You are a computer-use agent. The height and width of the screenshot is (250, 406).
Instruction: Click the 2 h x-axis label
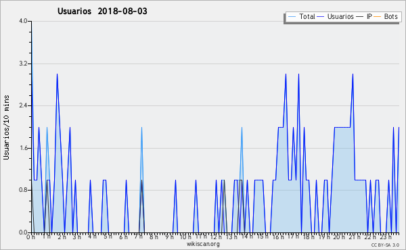[x=62, y=236]
